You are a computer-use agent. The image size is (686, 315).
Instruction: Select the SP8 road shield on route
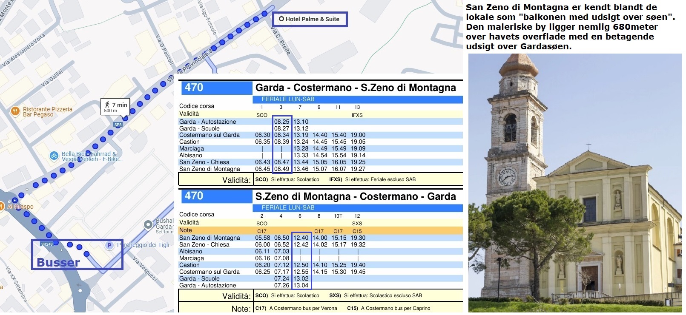coord(118,125)
